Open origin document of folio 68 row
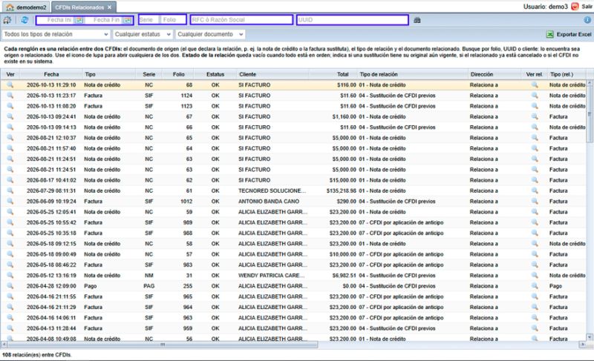 10,85
